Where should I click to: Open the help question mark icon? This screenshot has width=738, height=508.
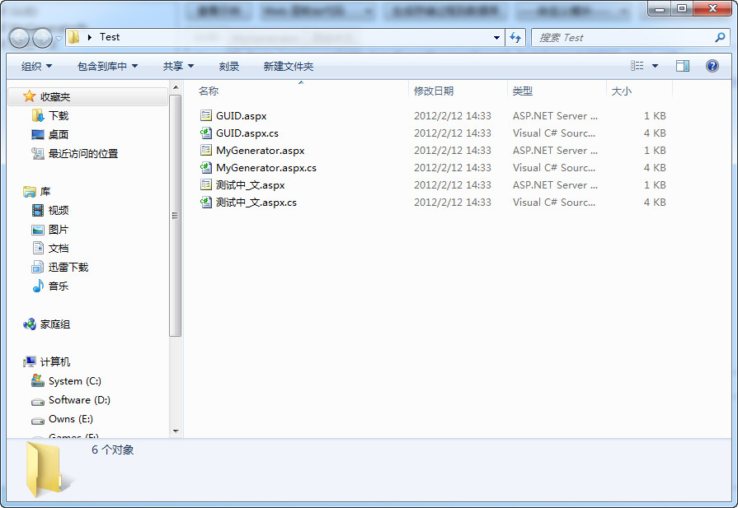coord(712,66)
